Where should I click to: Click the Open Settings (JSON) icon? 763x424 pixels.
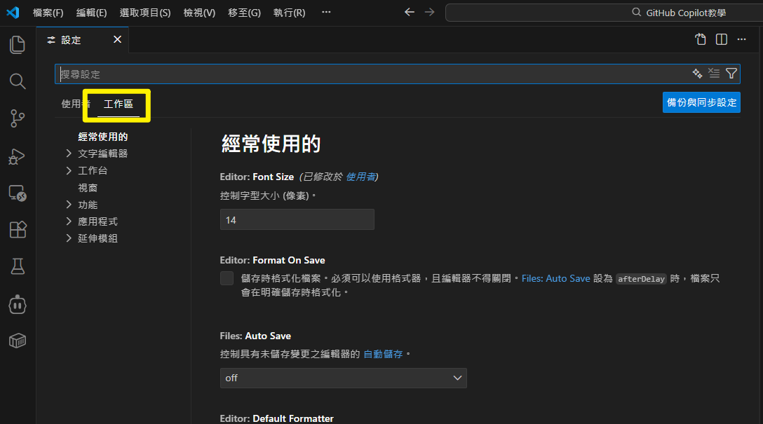point(701,40)
